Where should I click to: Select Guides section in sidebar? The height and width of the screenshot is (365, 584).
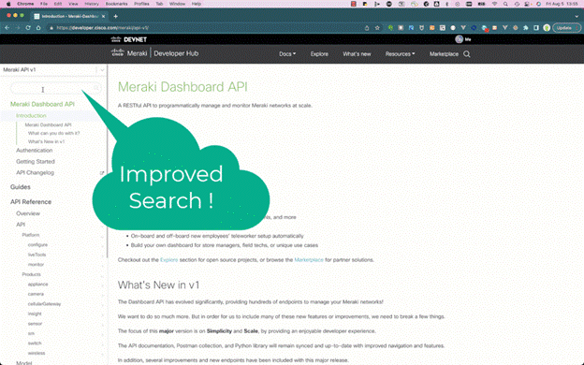click(20, 187)
